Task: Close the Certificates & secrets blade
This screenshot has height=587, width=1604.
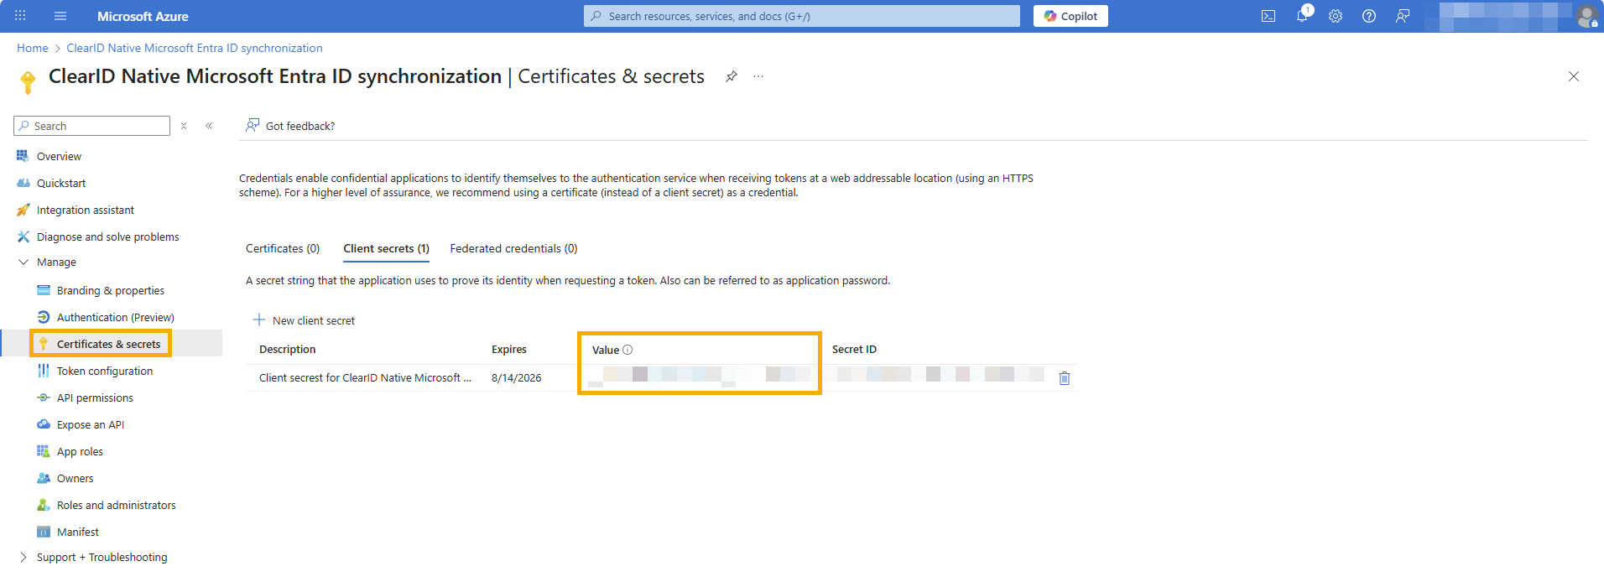Action: pyautogui.click(x=1574, y=76)
